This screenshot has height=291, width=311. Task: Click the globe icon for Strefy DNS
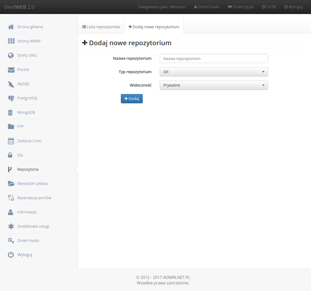tap(11, 56)
